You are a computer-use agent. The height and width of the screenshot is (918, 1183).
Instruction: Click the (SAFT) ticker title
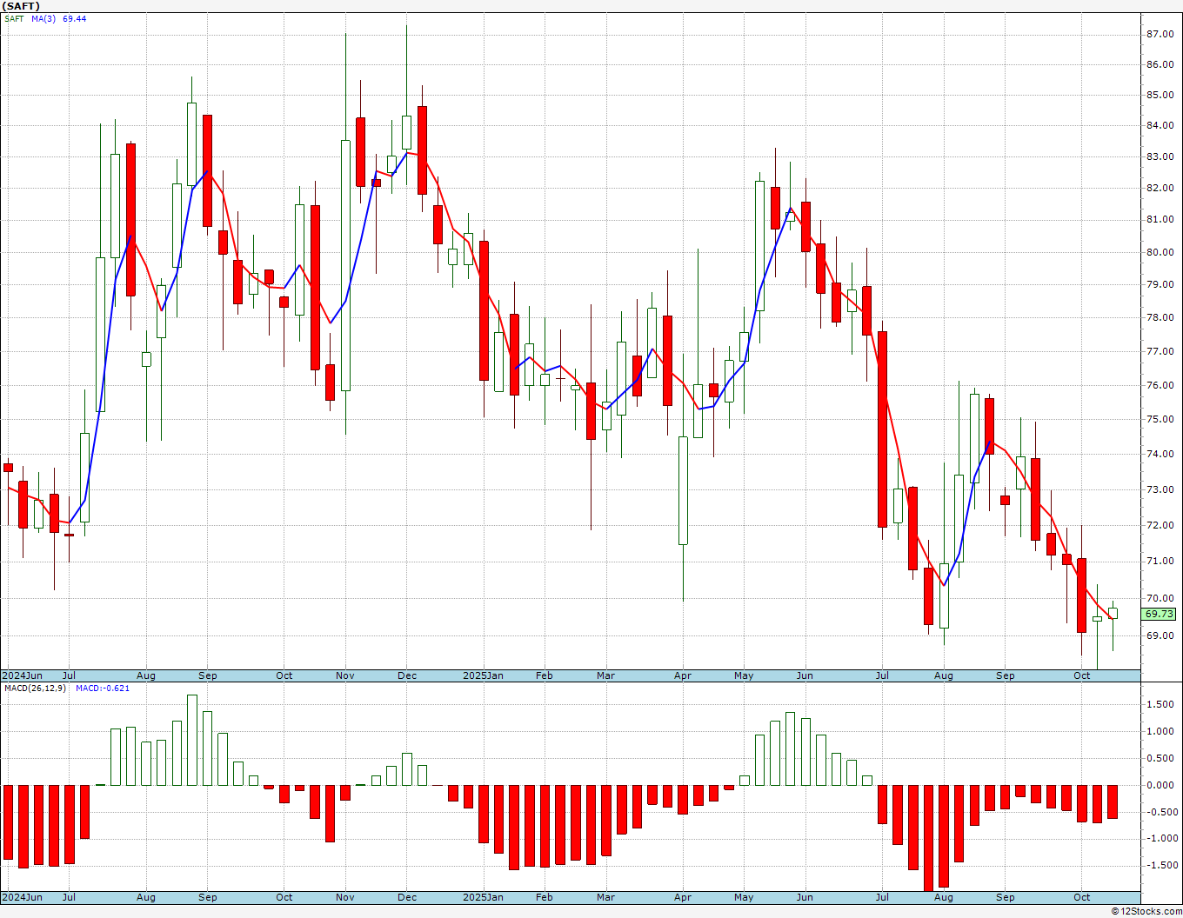click(x=21, y=6)
